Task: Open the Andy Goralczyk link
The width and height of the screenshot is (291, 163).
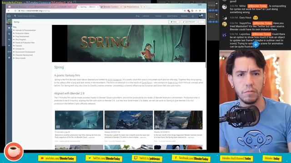Action: (115, 80)
